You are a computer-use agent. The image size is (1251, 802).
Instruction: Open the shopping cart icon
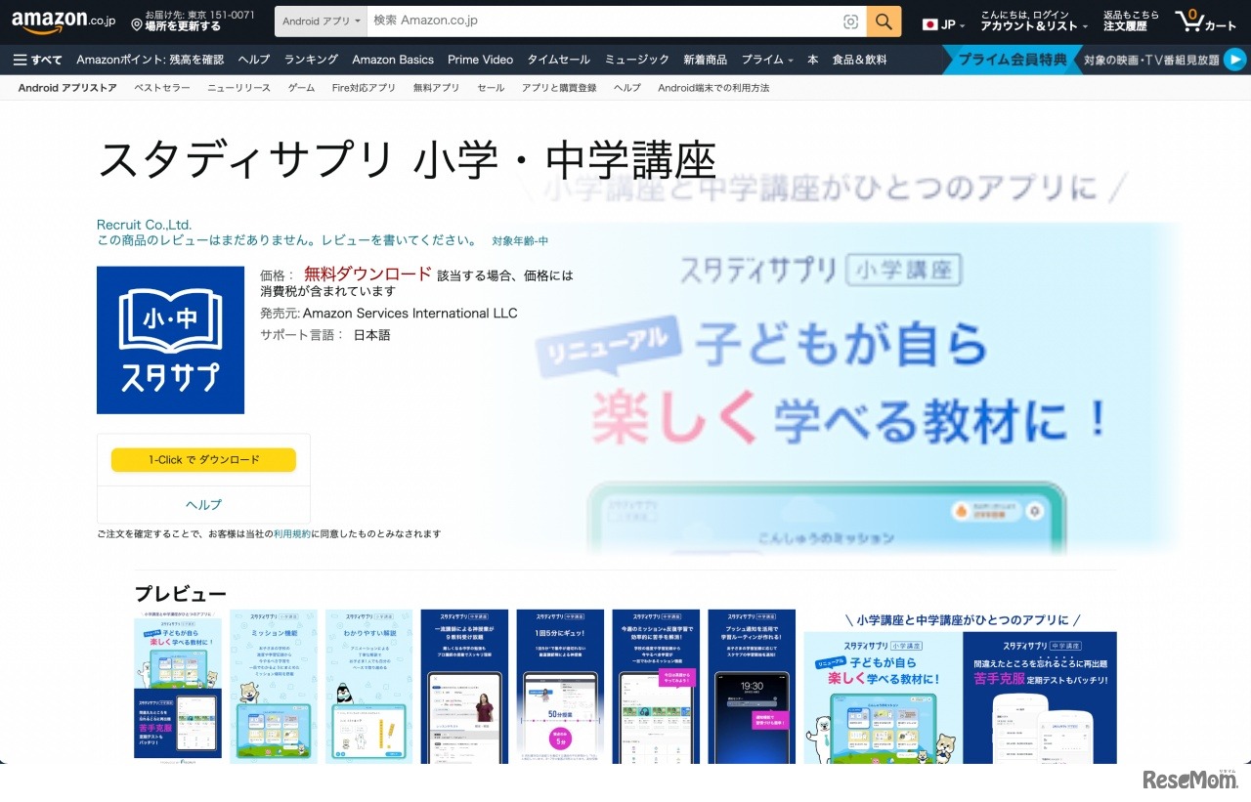[x=1193, y=20]
